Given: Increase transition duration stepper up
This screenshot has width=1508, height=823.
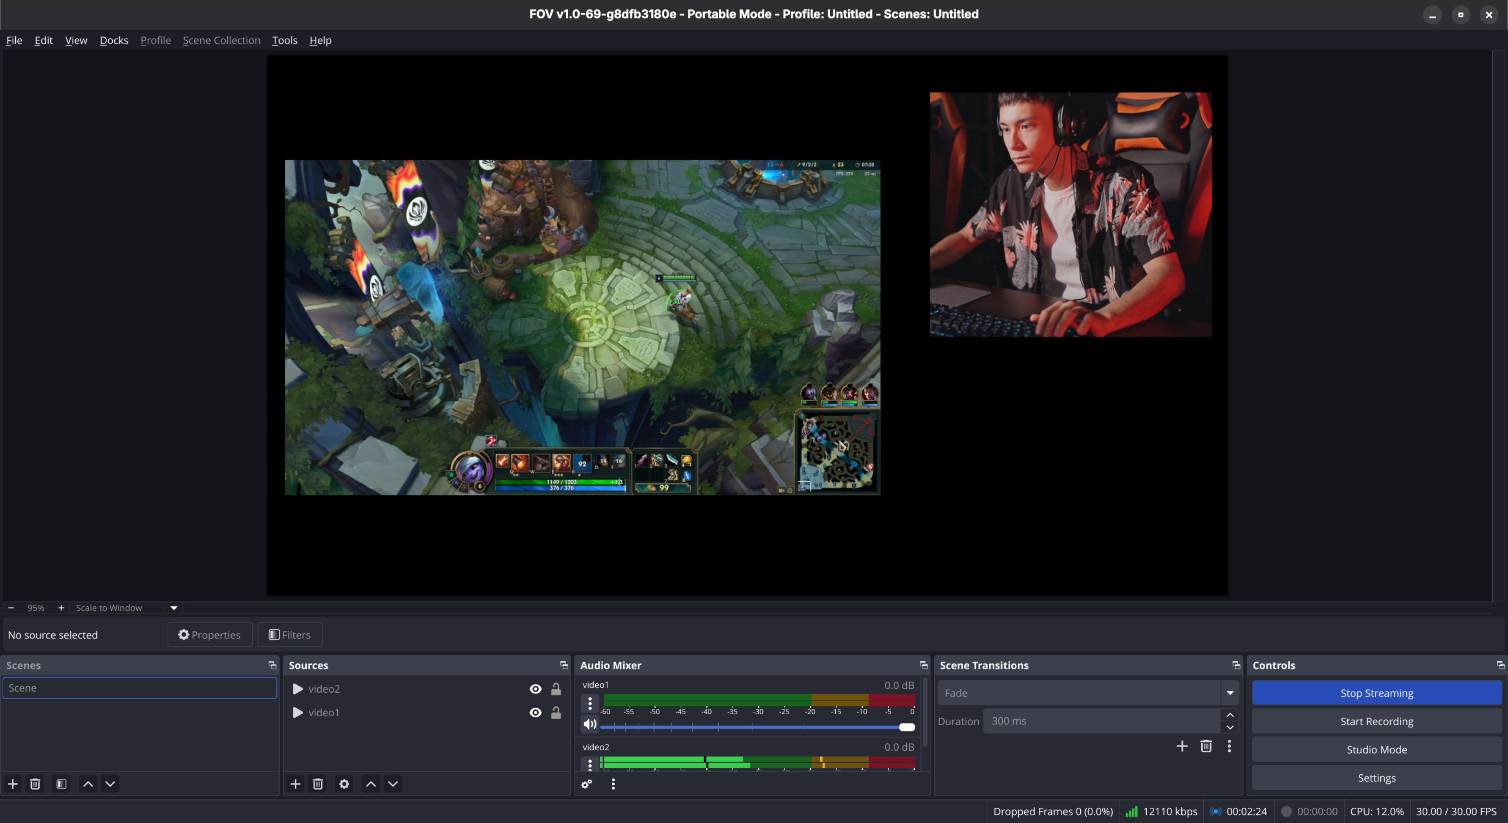Looking at the screenshot, I should [x=1230, y=715].
